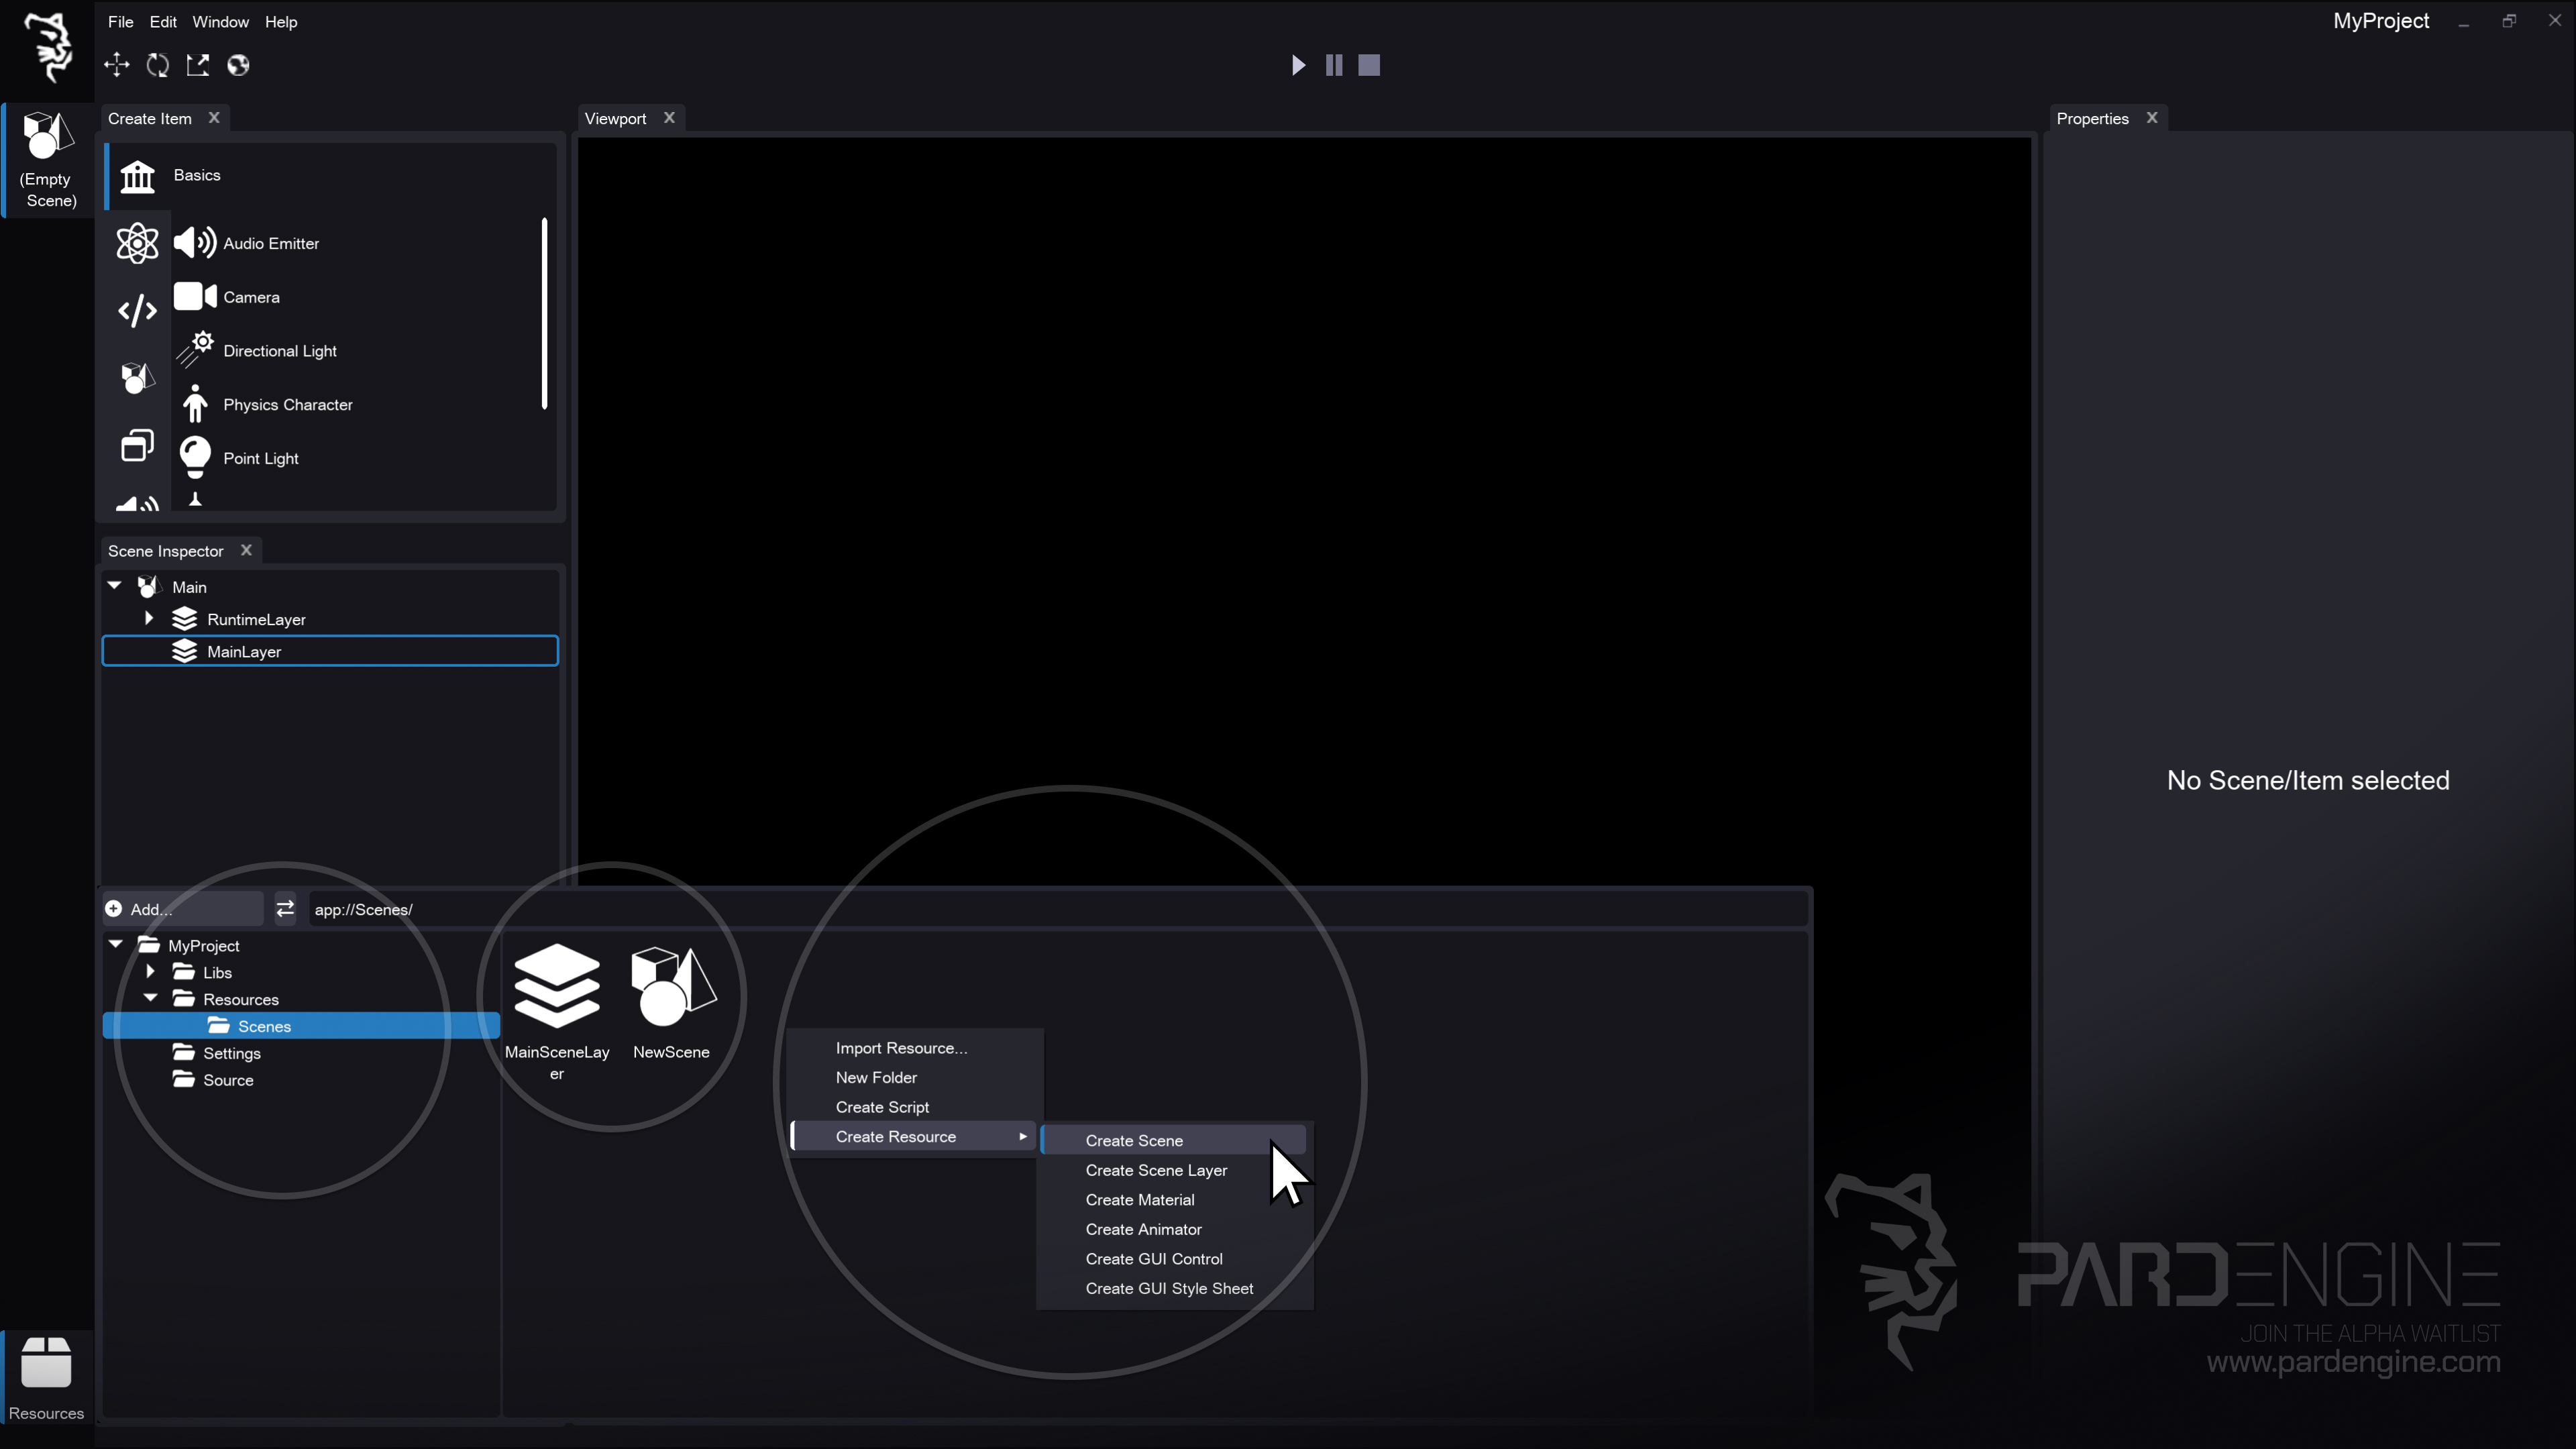This screenshot has height=1449, width=2576.
Task: Choose Create Scene from submenu
Action: click(x=1174, y=1140)
